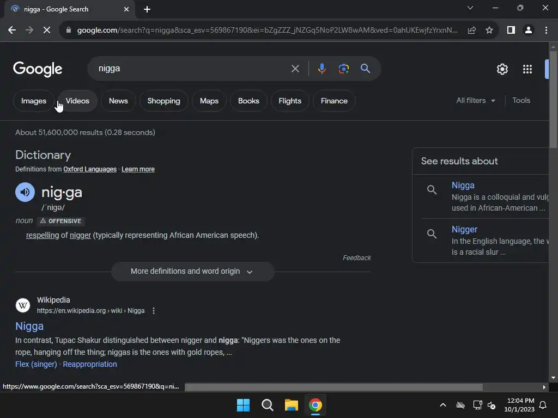Open Chrome profile menu

(x=529, y=30)
